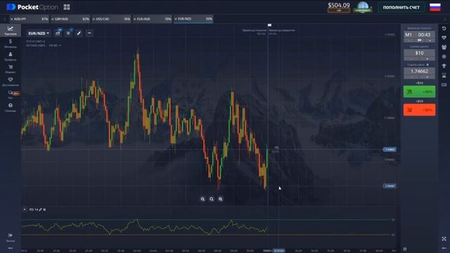Toggle the strike price switch
450x253 pixels.
click(427, 65)
